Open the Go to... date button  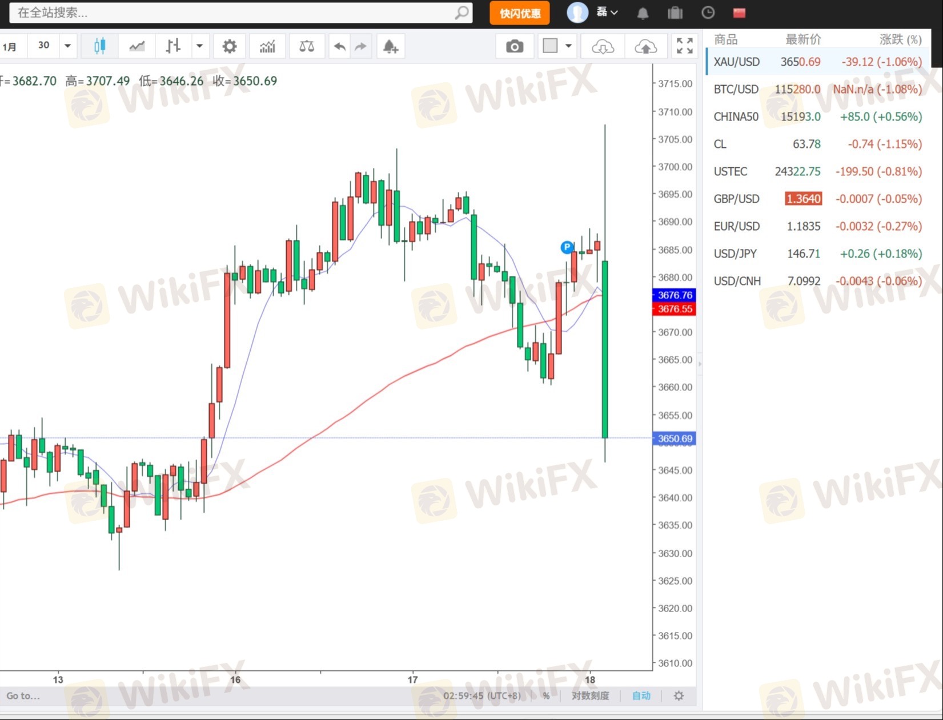[x=23, y=695]
